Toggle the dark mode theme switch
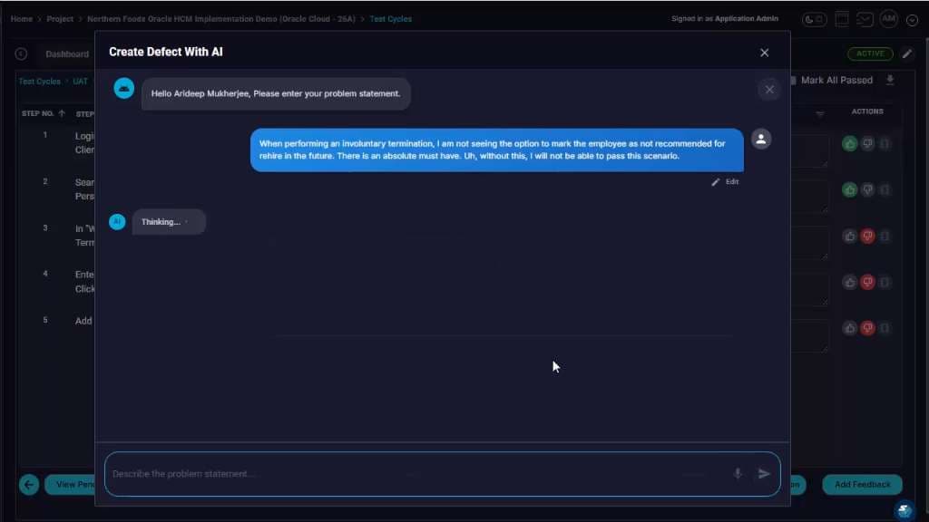 tap(814, 20)
